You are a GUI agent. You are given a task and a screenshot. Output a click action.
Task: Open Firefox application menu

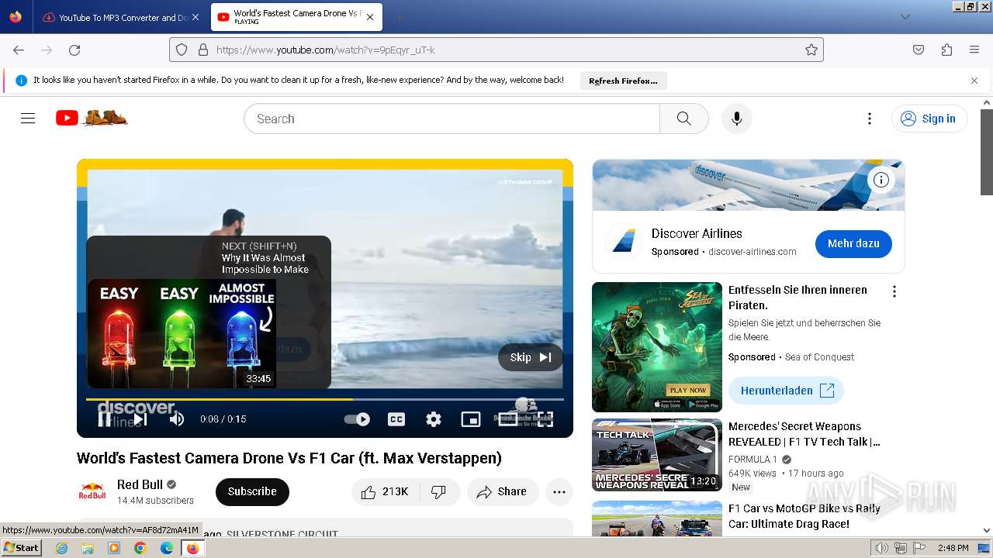[974, 50]
